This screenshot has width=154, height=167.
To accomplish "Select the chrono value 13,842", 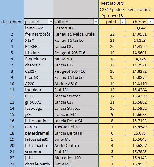I will click(139, 28).
